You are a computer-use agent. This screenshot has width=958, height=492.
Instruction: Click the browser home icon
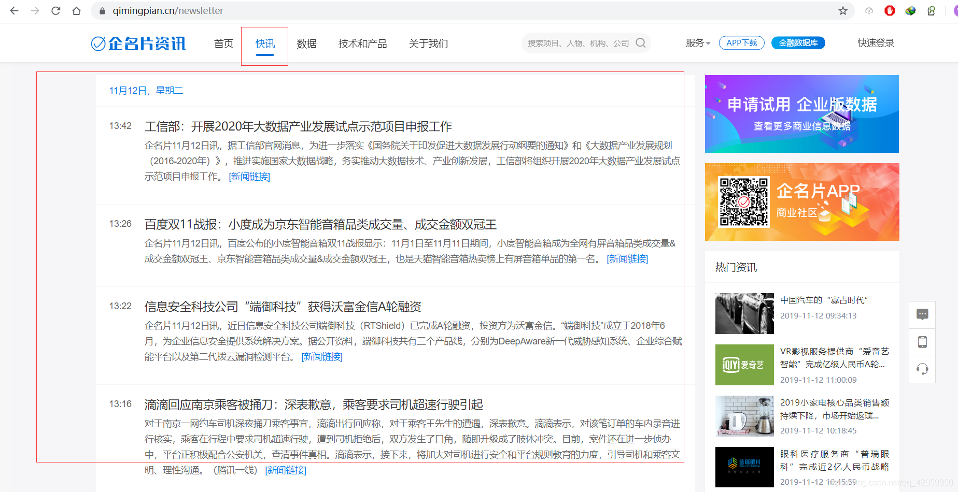[x=76, y=10]
